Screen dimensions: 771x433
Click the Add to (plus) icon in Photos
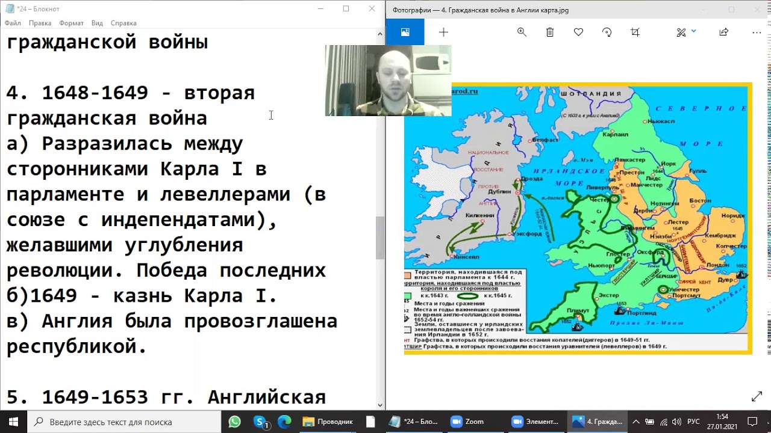click(443, 32)
